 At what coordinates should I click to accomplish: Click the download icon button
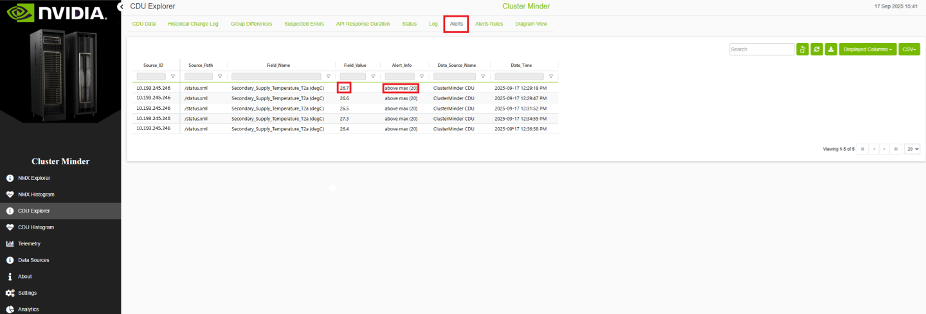[x=831, y=49]
